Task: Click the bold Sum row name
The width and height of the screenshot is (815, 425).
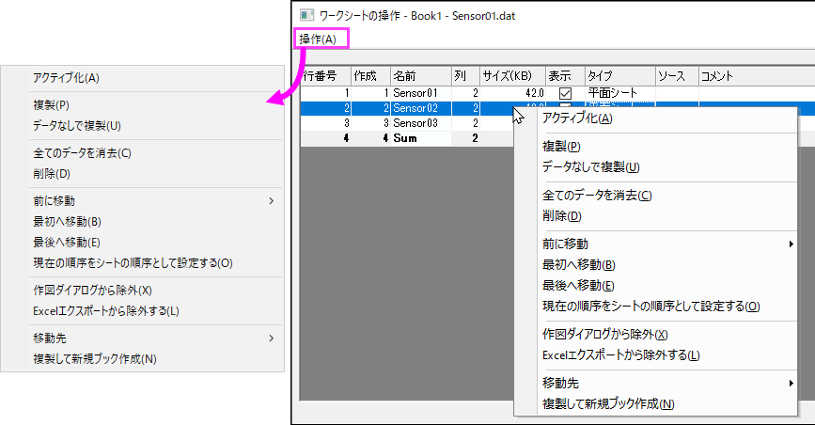Action: (405, 138)
